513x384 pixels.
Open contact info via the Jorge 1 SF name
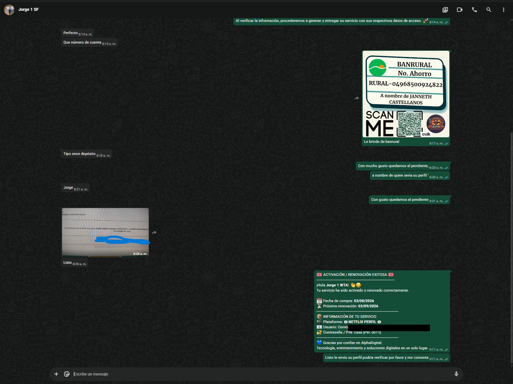(x=29, y=10)
